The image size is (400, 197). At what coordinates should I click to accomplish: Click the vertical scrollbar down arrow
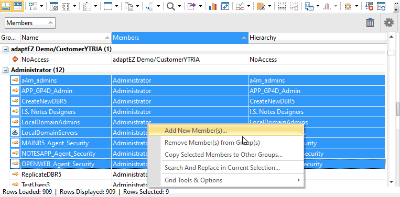pyautogui.click(x=391, y=181)
